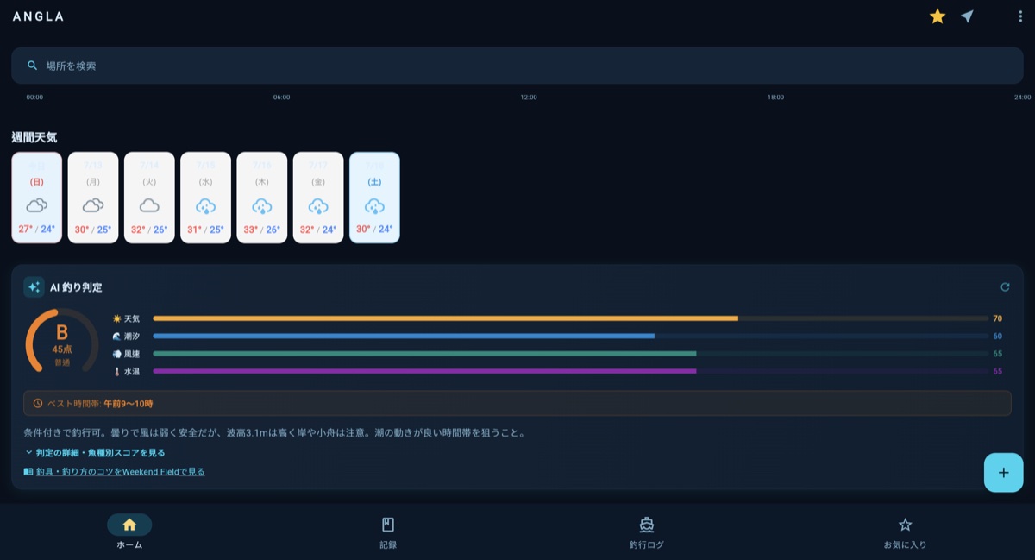Switch to the お気に入り tab

click(905, 532)
